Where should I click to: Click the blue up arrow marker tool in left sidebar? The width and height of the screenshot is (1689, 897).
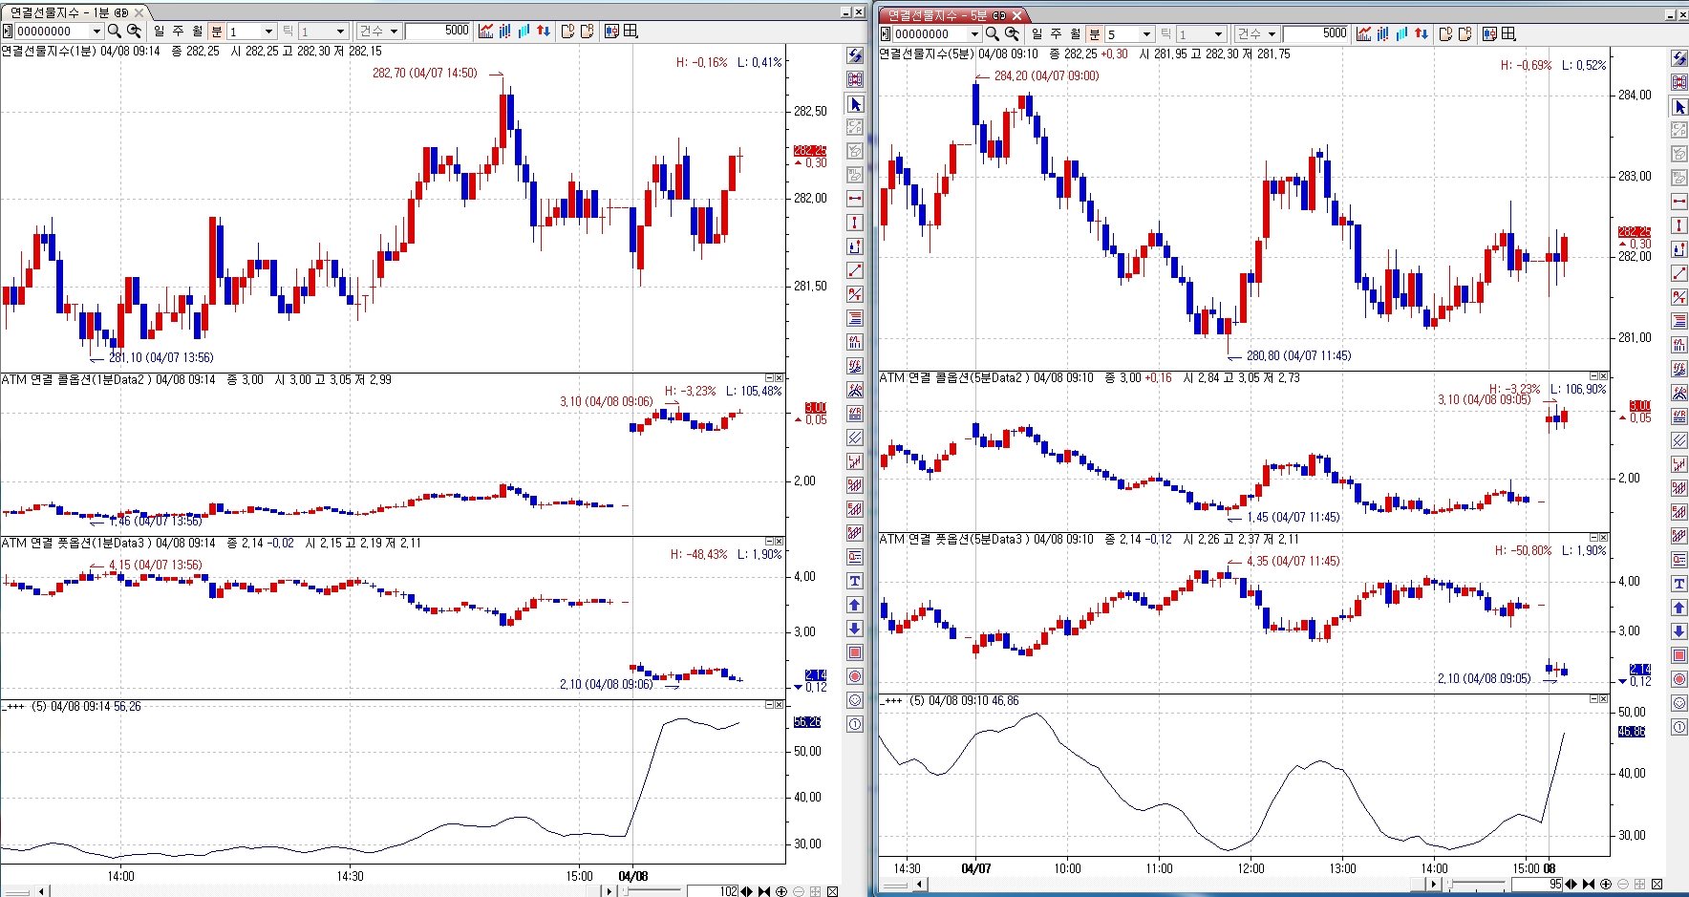[855, 605]
